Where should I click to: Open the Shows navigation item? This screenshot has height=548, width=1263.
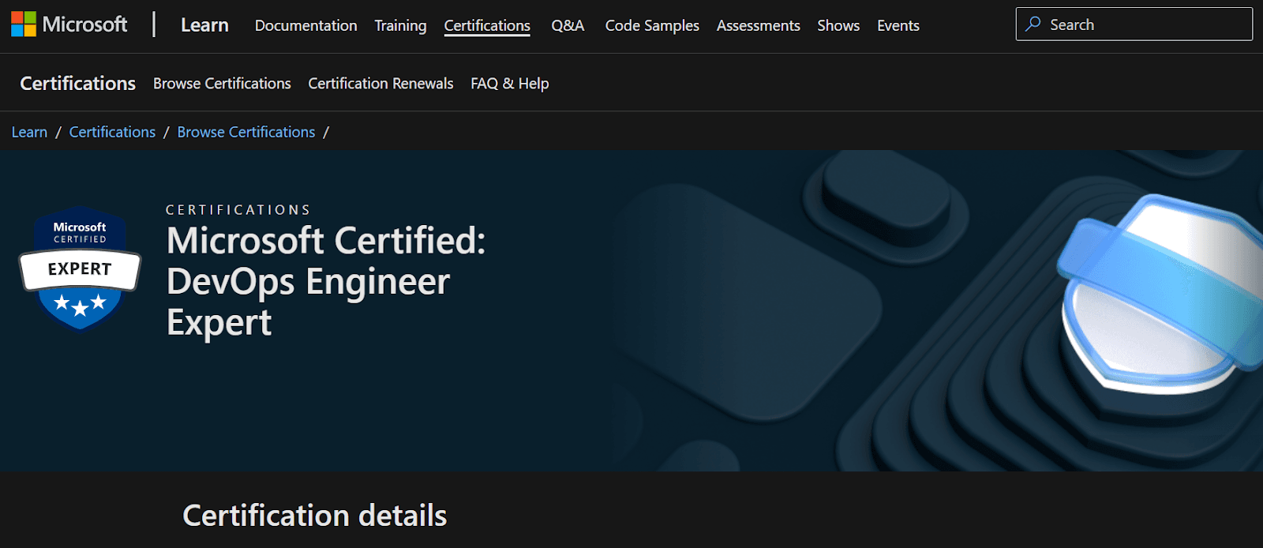(x=838, y=25)
